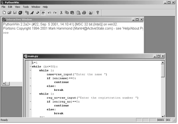Click the 'Enter the registration number' line

point(93,98)
